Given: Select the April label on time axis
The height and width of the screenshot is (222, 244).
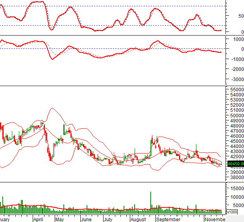Looking at the screenshot, I should pyautogui.click(x=38, y=219).
